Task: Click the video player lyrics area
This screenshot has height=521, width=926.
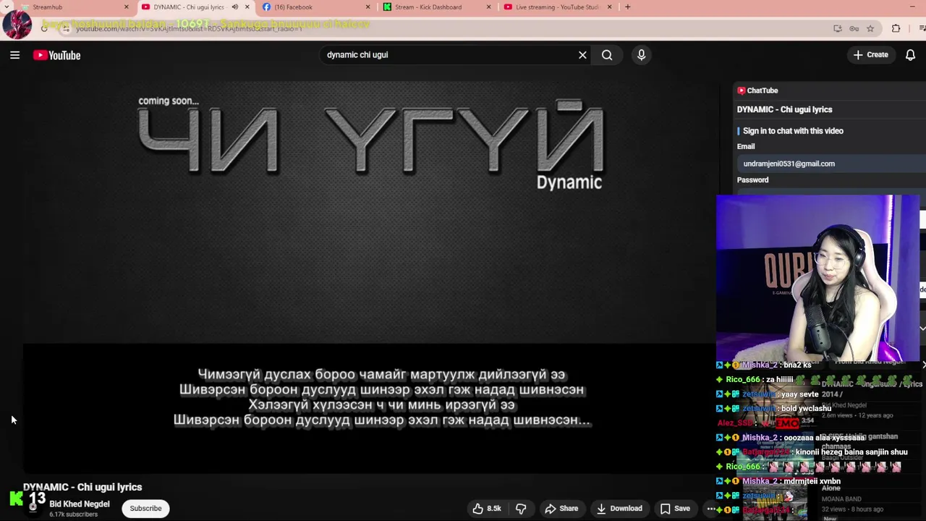Action: pyautogui.click(x=381, y=397)
